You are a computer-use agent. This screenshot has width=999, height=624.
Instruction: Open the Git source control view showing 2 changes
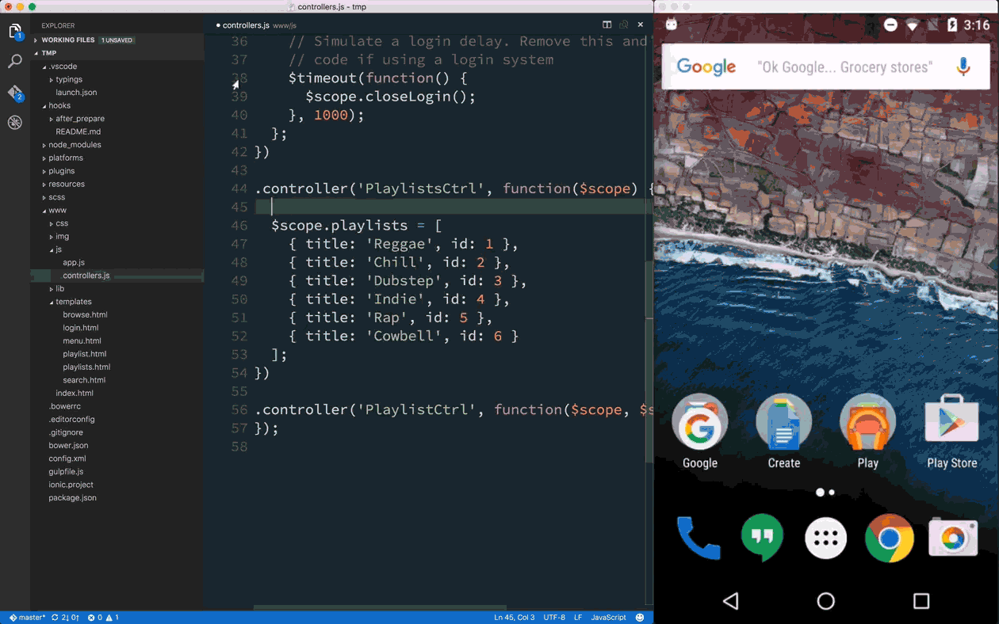[14, 92]
